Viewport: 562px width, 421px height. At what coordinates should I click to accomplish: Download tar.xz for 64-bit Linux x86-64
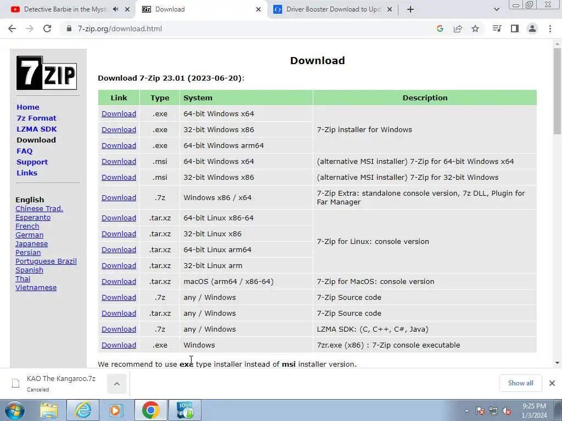(119, 218)
